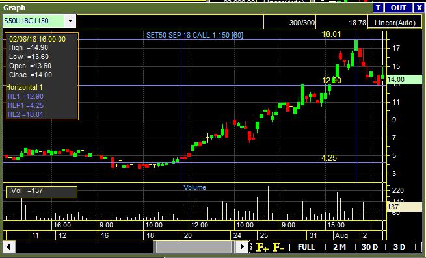Click the 14.00 current price marker
The height and width of the screenshot is (258, 426).
(x=405, y=79)
